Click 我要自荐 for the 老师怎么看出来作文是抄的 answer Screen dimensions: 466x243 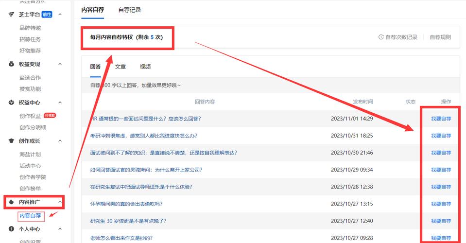[441, 238]
